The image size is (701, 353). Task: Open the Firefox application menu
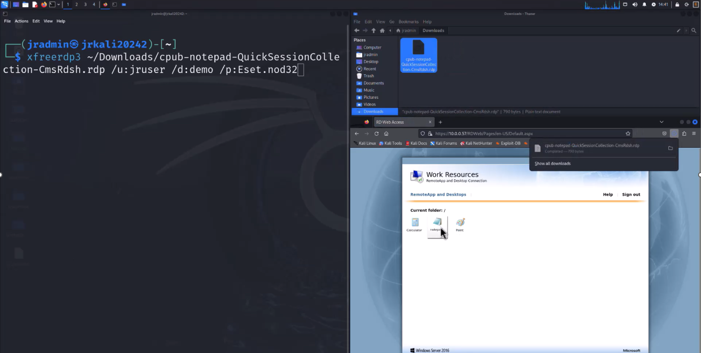coord(694,133)
